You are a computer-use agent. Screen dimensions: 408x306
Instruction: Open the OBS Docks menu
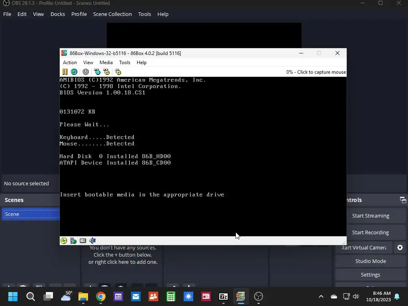(x=58, y=14)
